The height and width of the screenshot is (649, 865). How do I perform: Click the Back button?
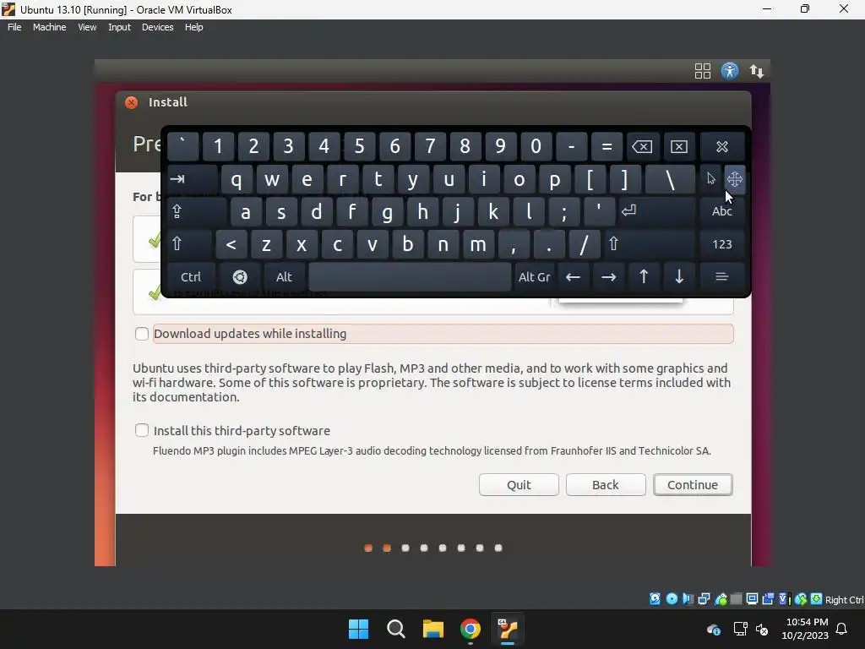pos(606,484)
